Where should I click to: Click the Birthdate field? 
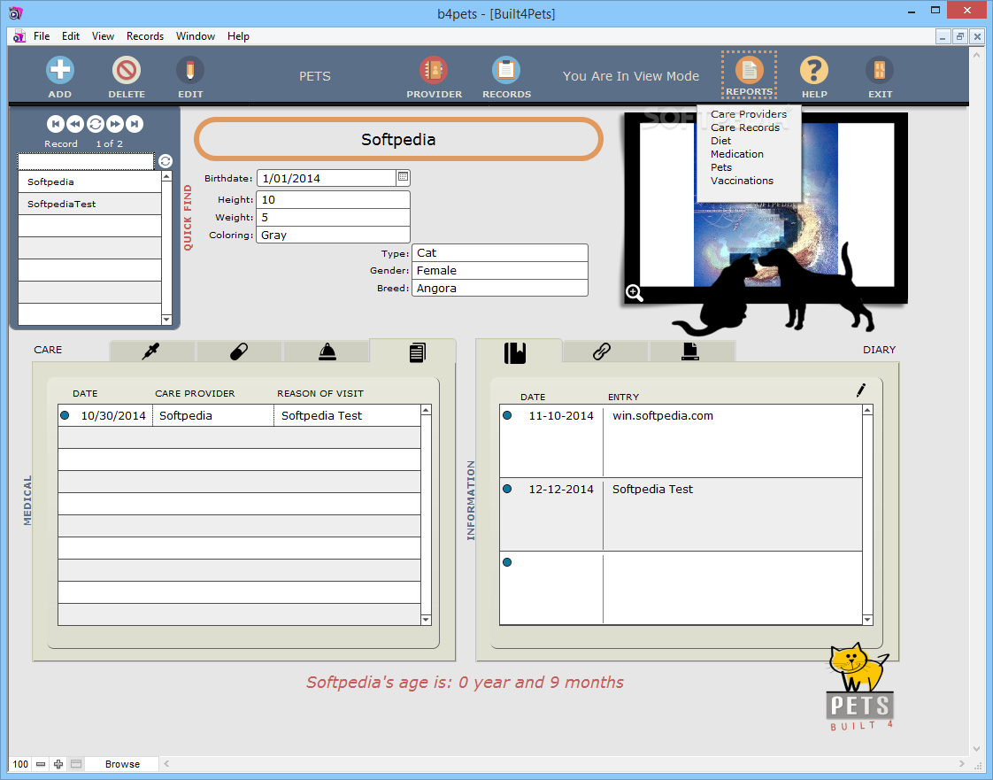[327, 178]
